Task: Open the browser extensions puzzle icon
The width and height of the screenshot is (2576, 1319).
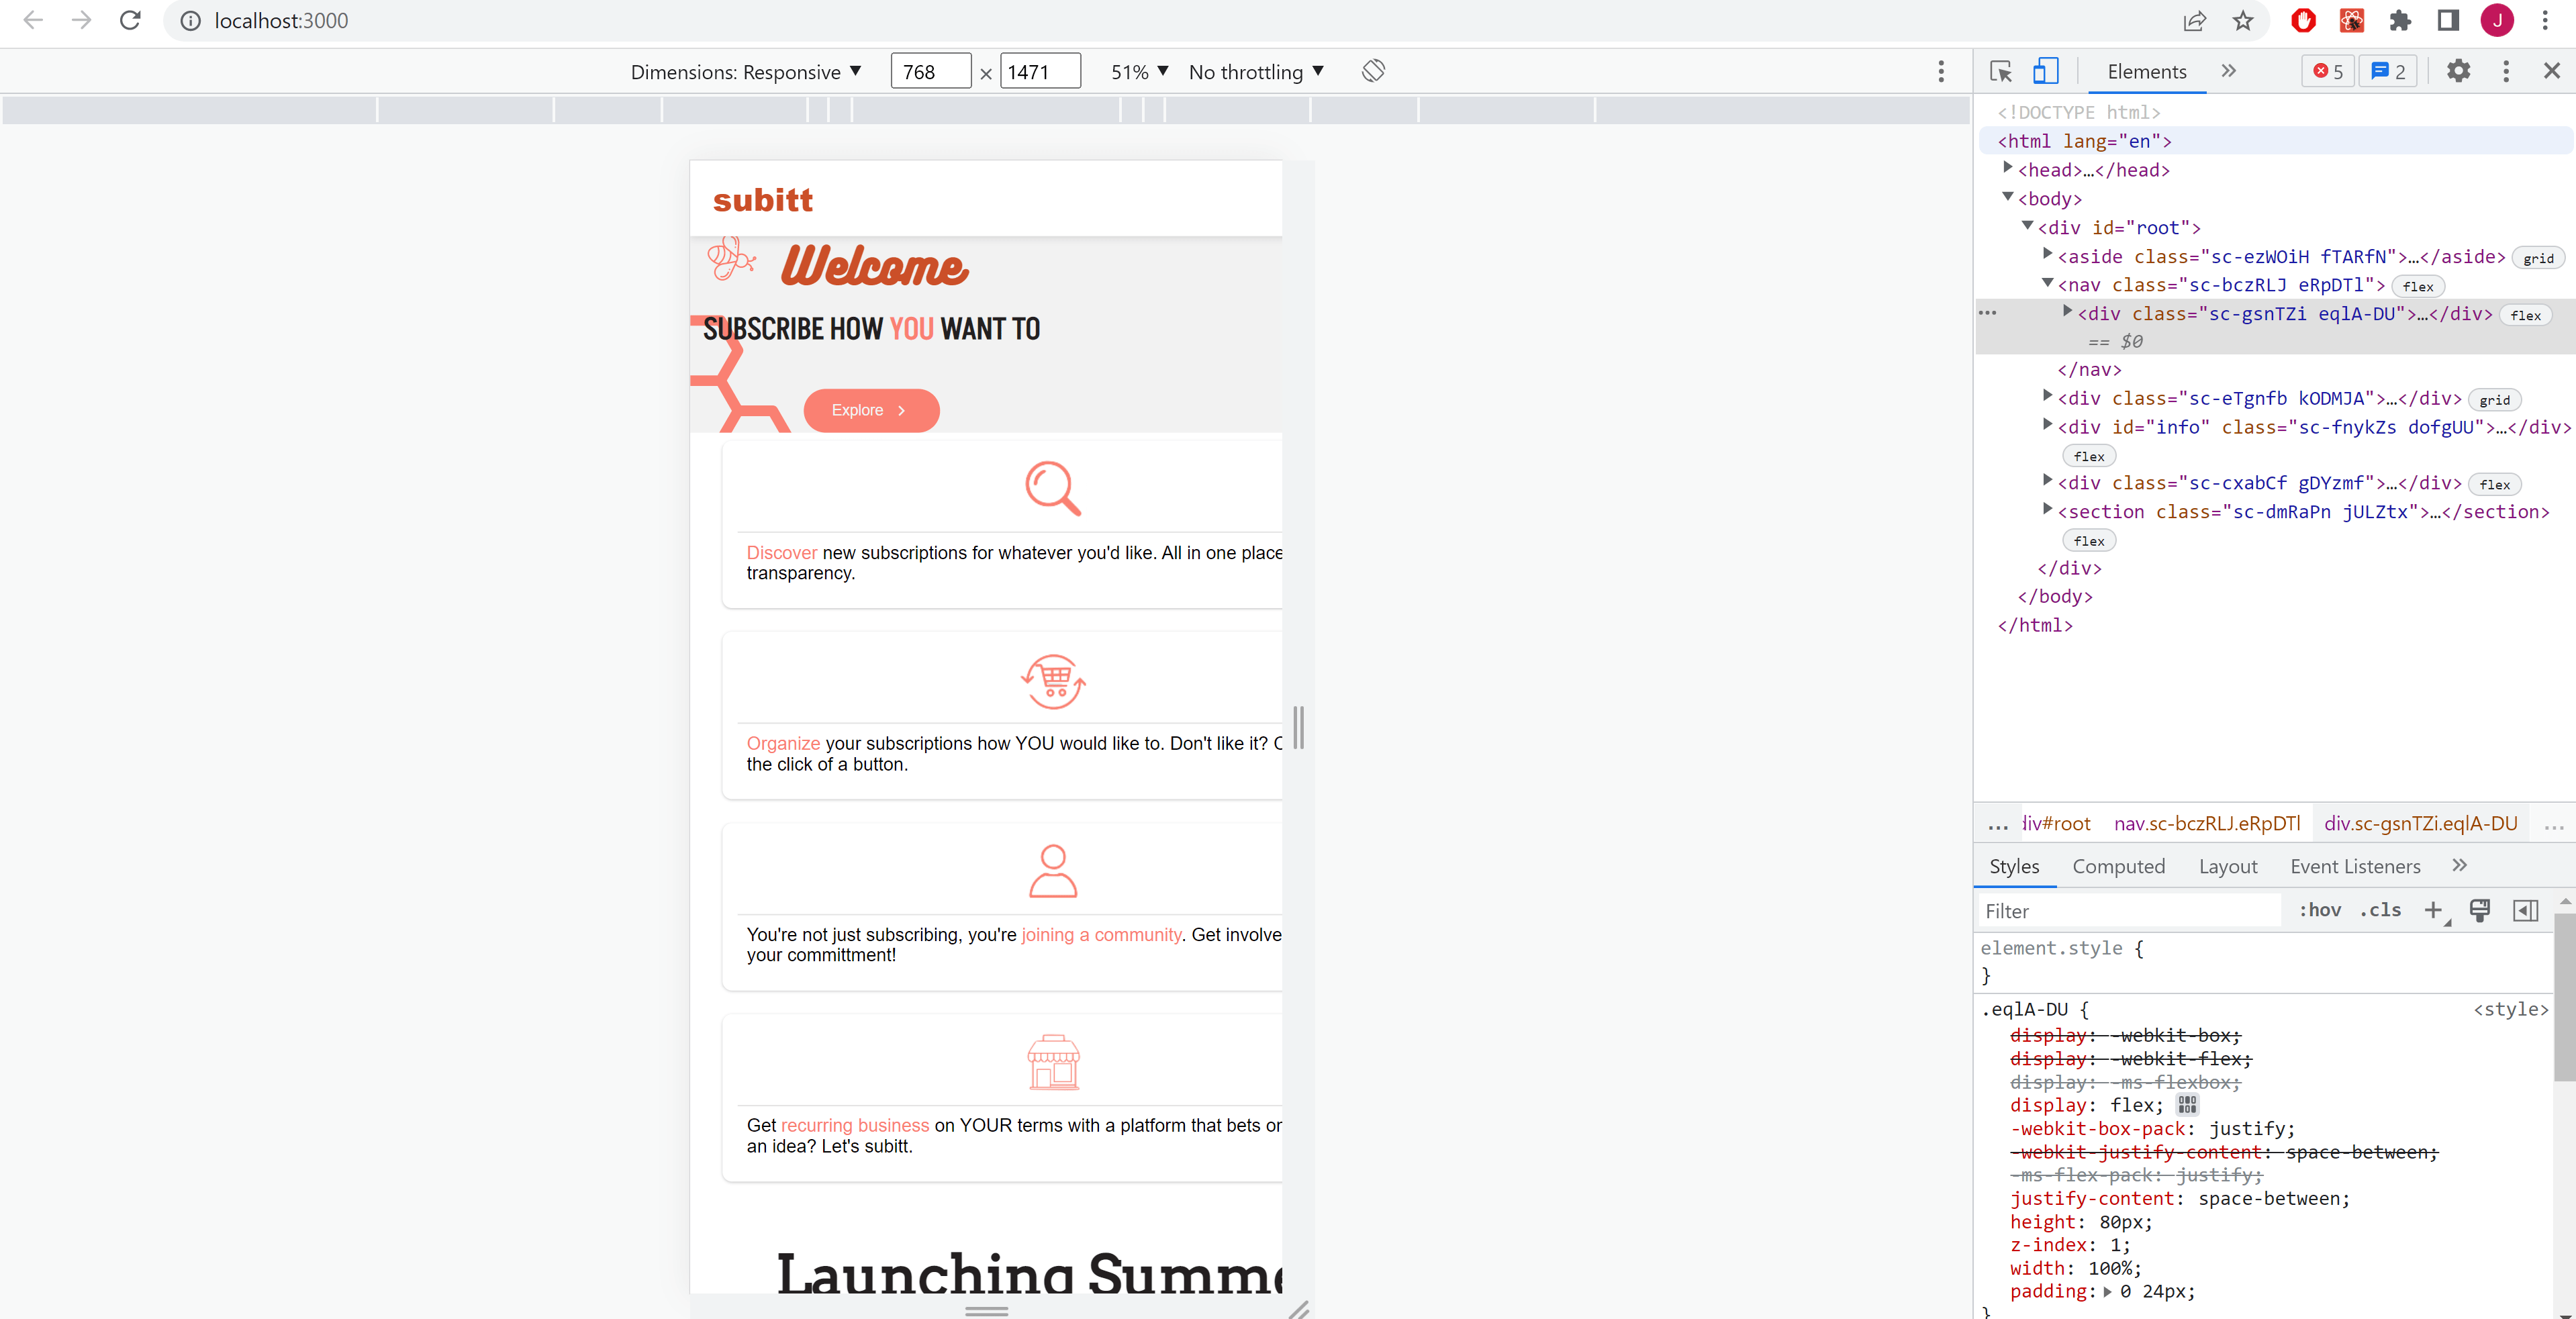Action: coord(2400,20)
